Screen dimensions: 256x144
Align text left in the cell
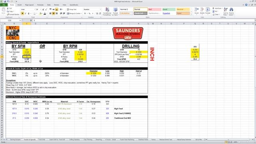click(50, 13)
